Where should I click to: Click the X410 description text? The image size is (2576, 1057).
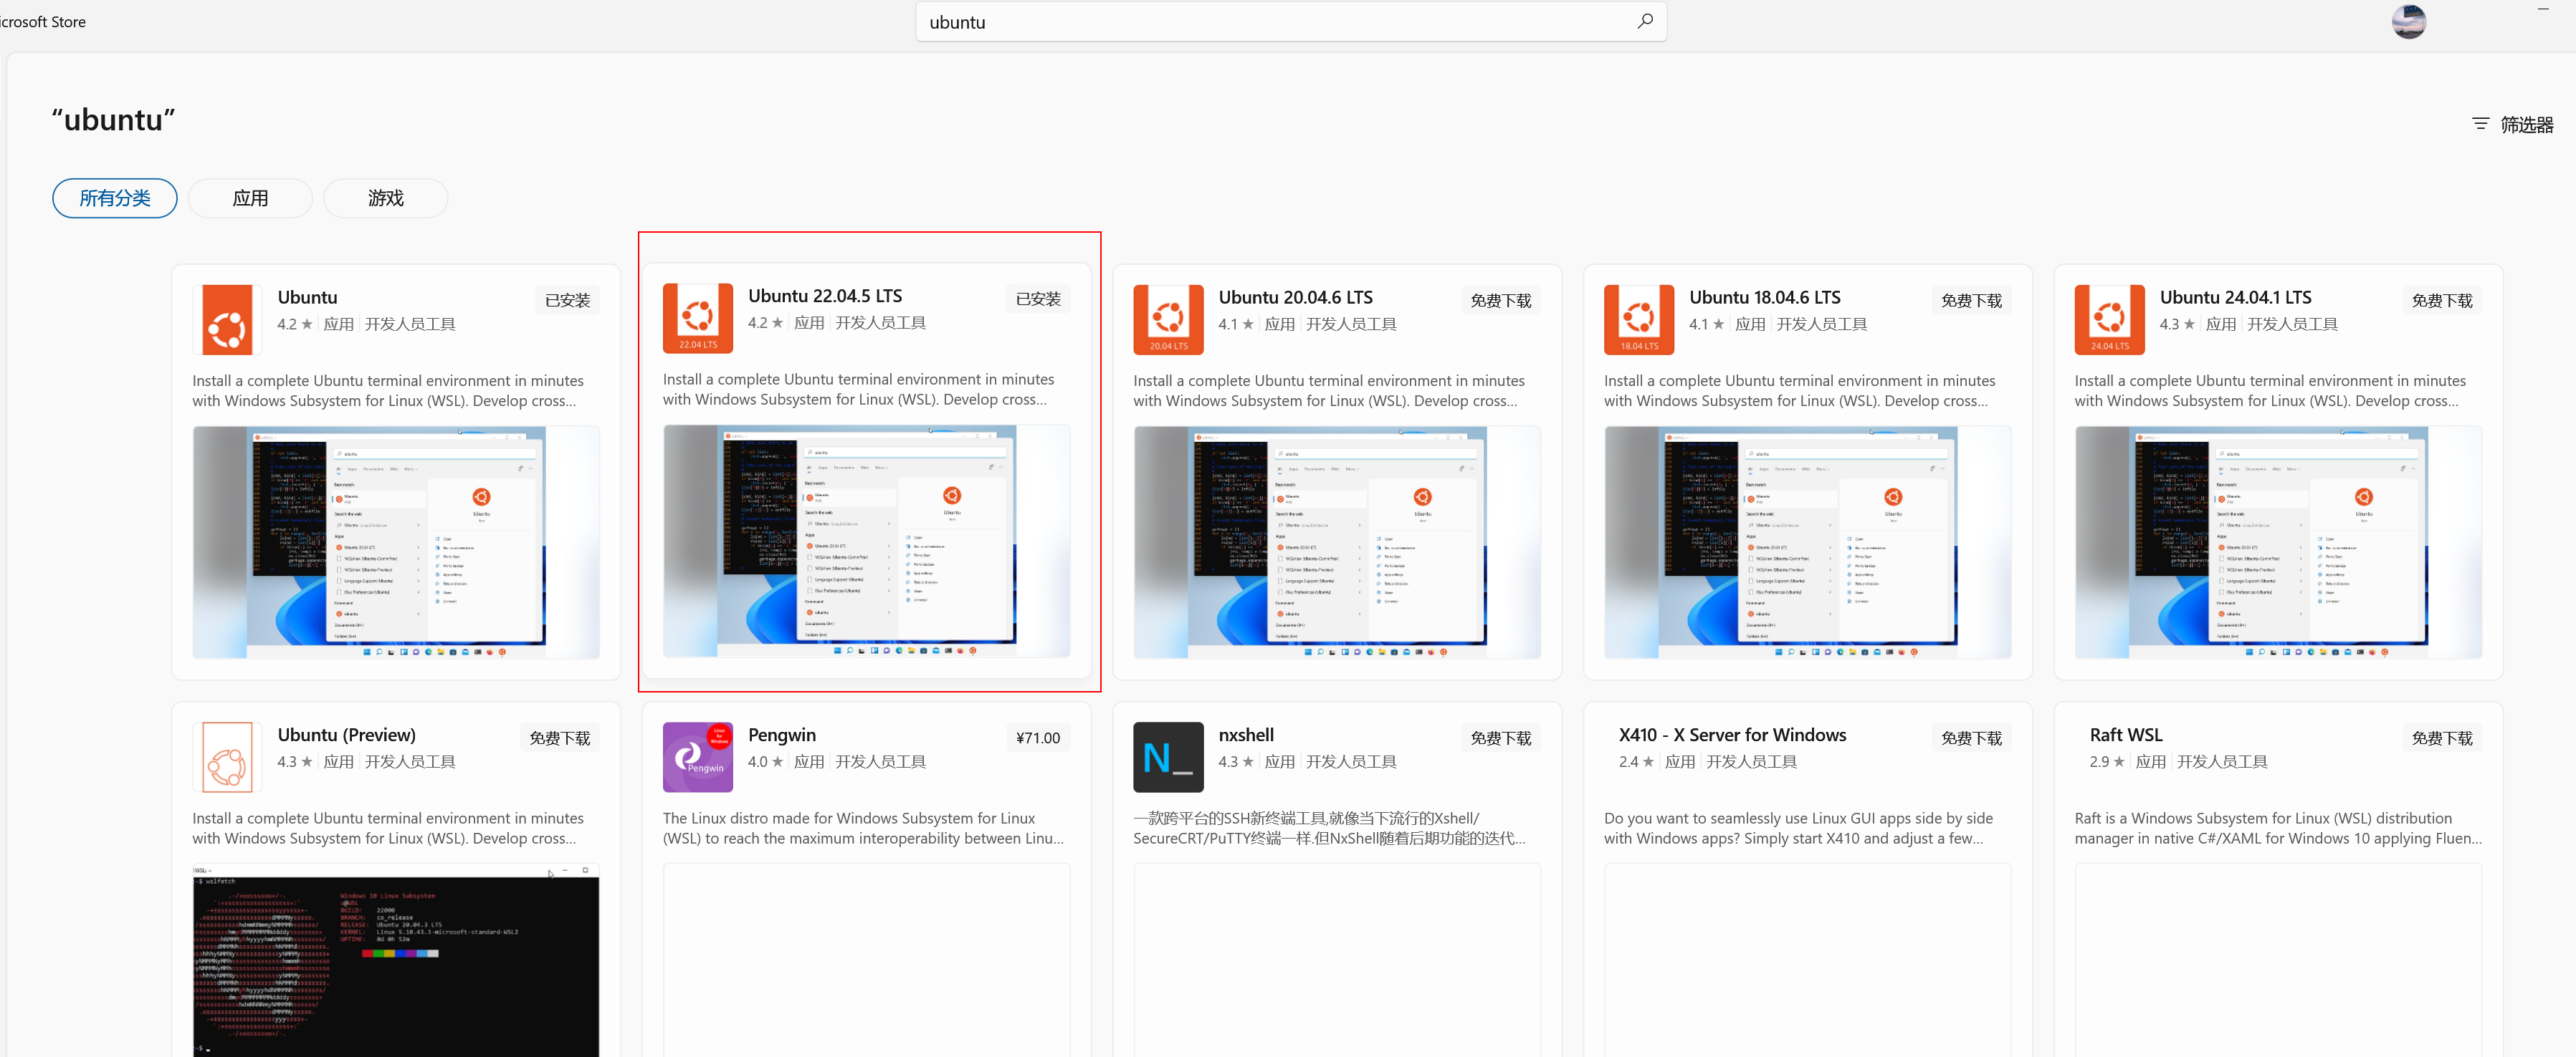click(1798, 829)
